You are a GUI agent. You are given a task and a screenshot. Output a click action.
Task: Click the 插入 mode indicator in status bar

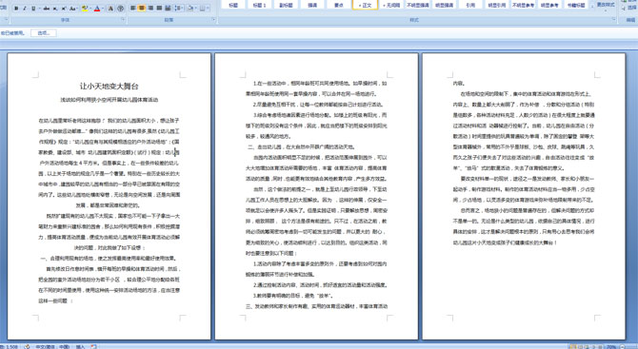click(81, 346)
